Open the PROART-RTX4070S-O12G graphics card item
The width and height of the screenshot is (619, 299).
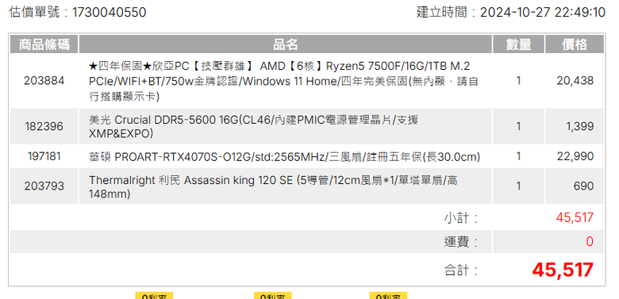284,157
